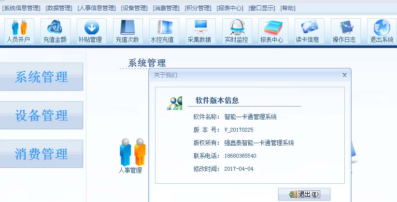The height and width of the screenshot is (202, 397).
Task: Click the 版 本 号: label
Action: [x=206, y=130]
